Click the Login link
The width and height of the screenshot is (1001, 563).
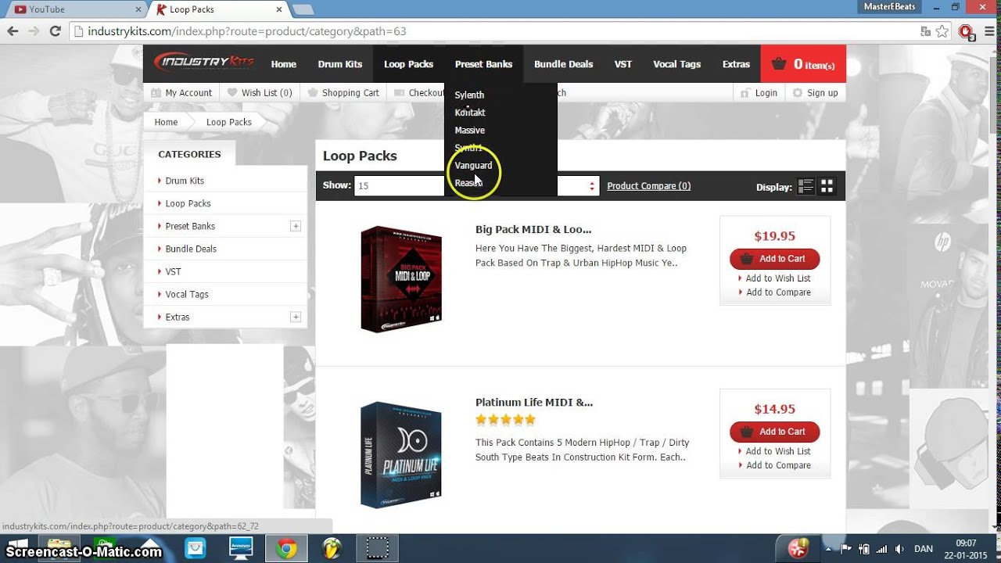pos(759,92)
